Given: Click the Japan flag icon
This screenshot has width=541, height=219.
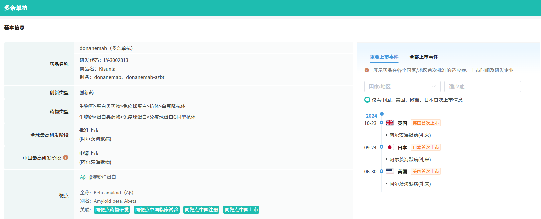Looking at the screenshot, I should pos(390,147).
